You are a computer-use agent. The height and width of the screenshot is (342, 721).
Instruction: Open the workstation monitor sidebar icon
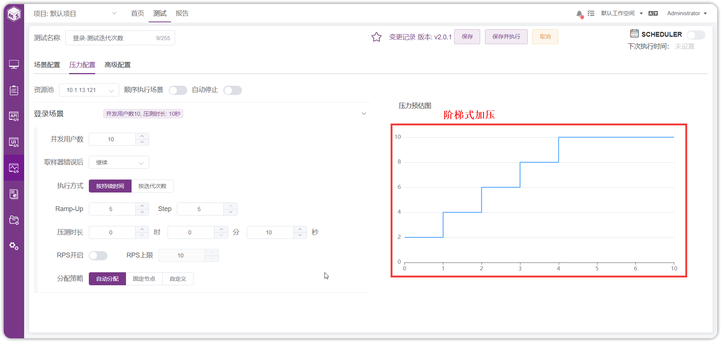point(14,65)
